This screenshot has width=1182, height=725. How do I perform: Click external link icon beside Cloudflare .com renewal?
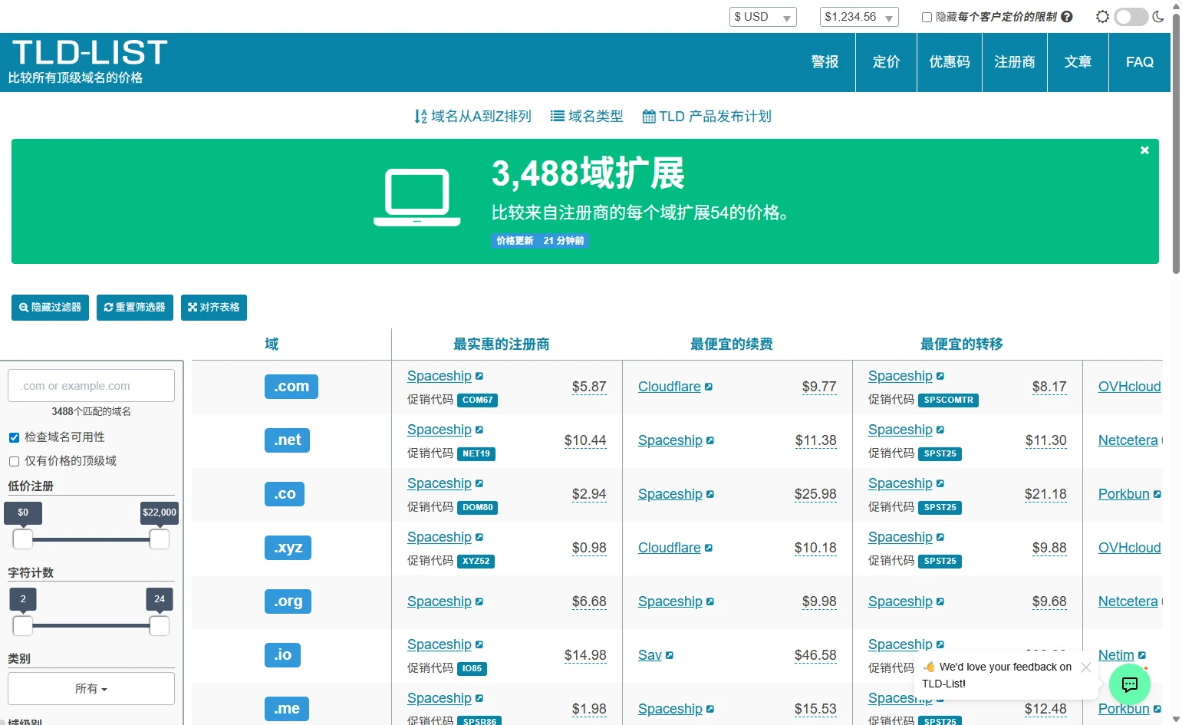pos(709,387)
